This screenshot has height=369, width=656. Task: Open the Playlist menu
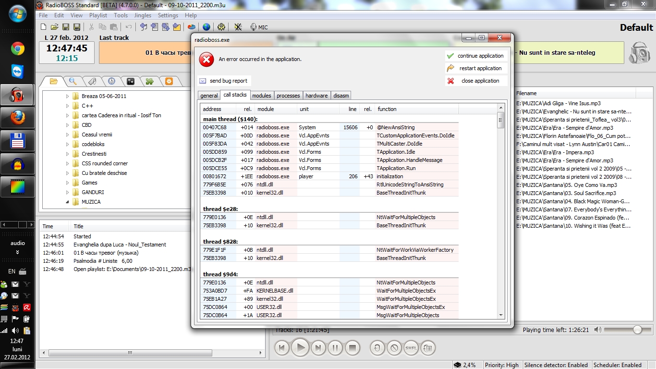point(98,15)
